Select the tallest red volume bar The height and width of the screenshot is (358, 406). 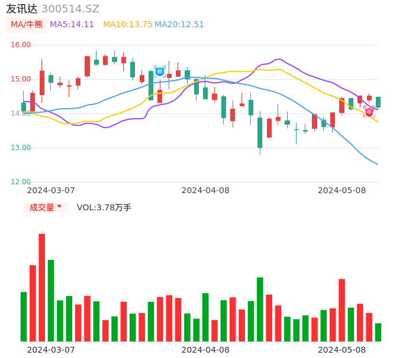point(42,287)
